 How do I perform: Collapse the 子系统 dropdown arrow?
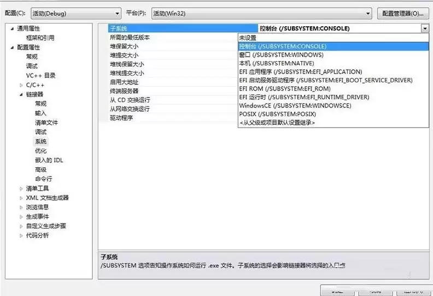click(424, 28)
